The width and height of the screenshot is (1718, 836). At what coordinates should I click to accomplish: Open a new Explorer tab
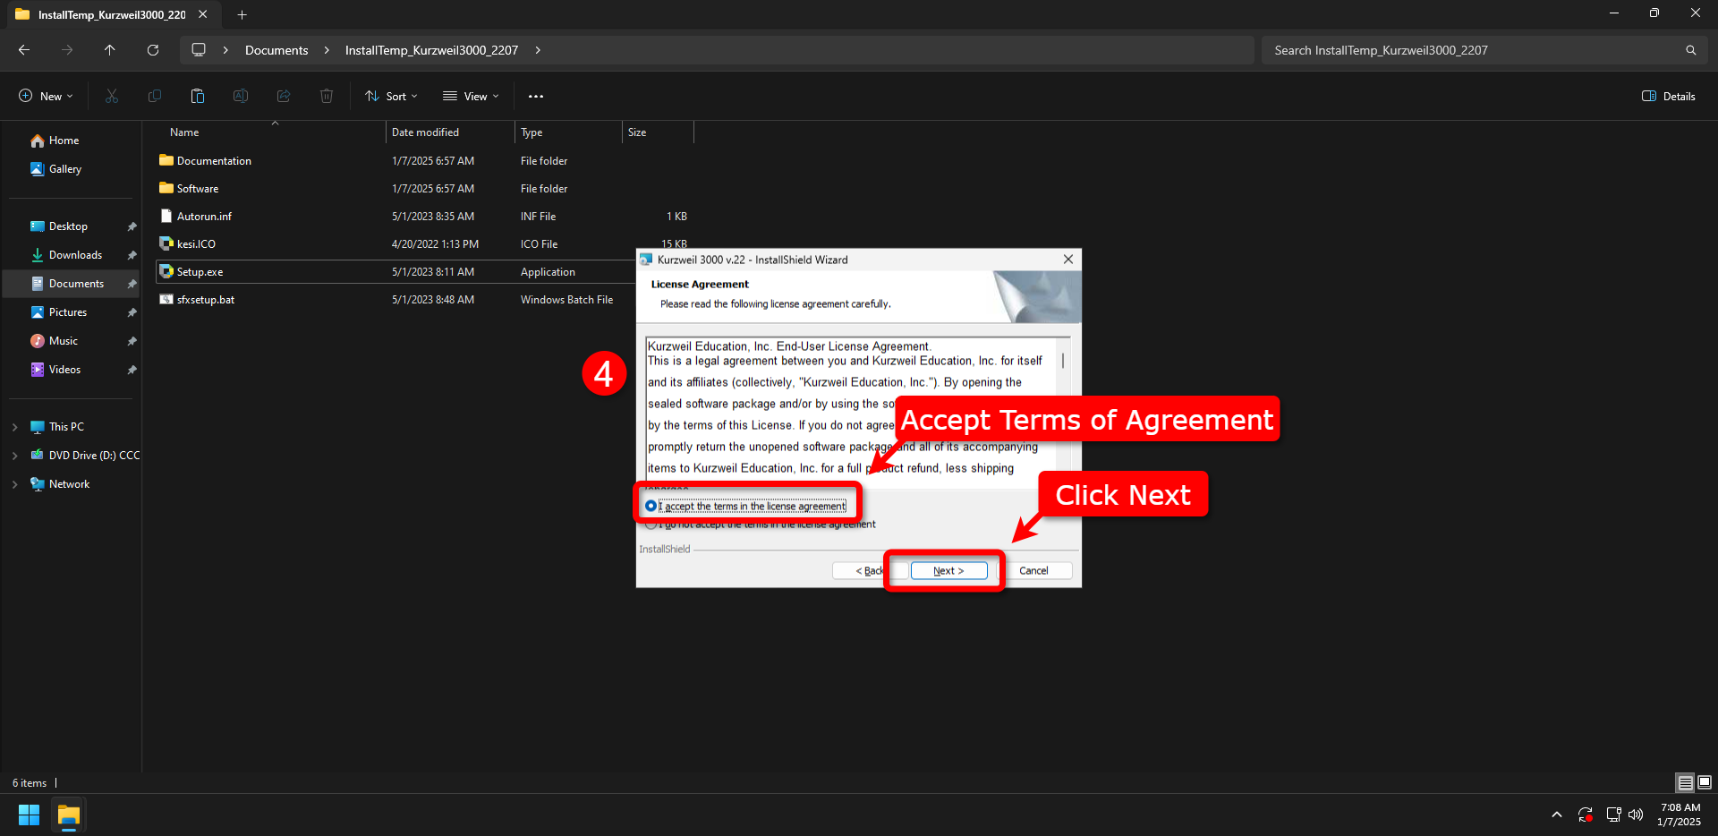coord(242,14)
